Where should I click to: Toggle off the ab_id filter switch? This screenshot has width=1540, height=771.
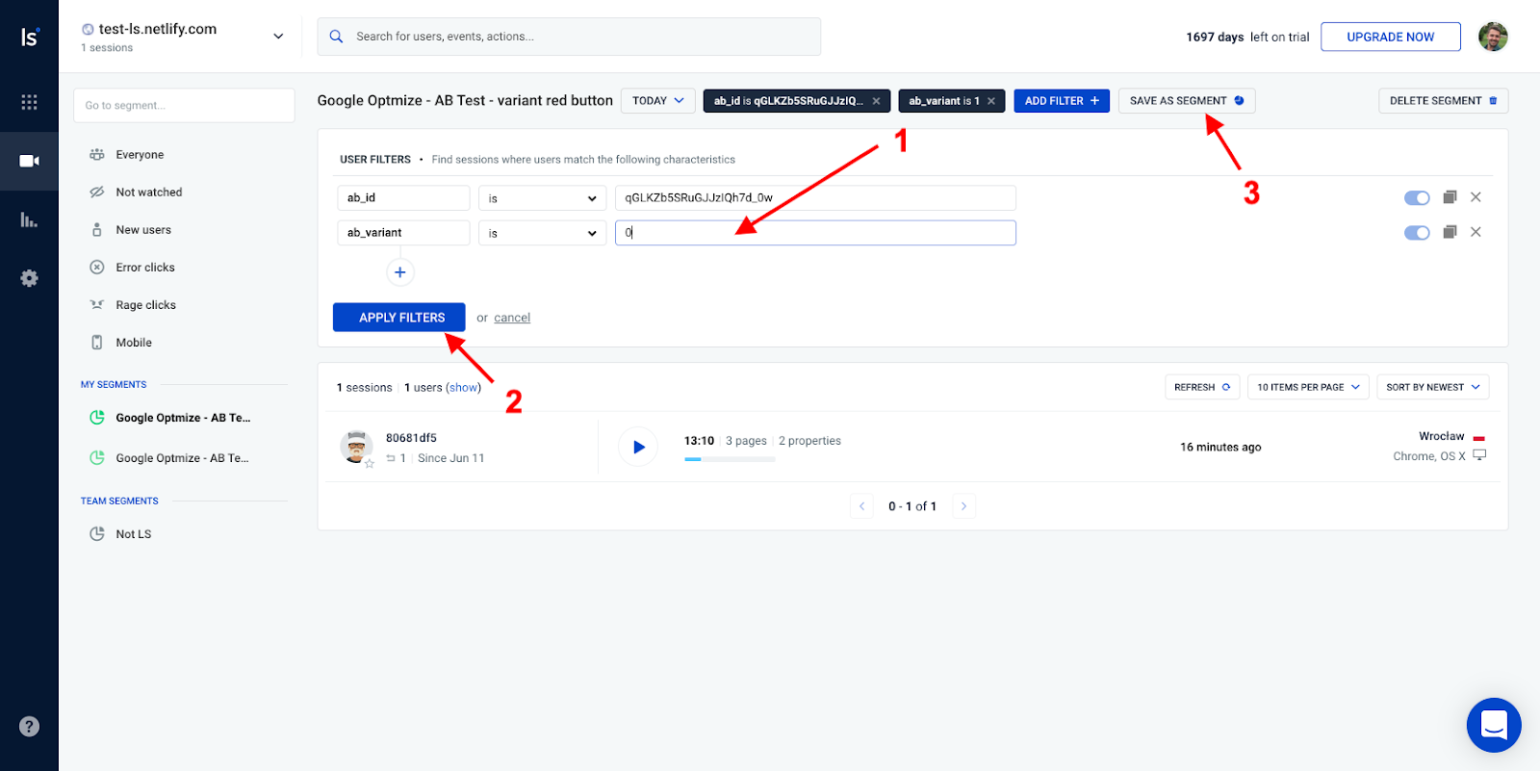coord(1417,198)
